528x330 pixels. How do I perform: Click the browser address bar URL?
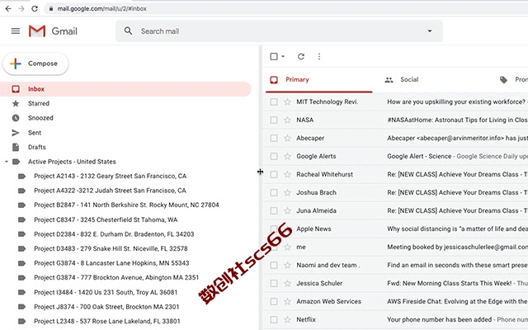(x=101, y=8)
